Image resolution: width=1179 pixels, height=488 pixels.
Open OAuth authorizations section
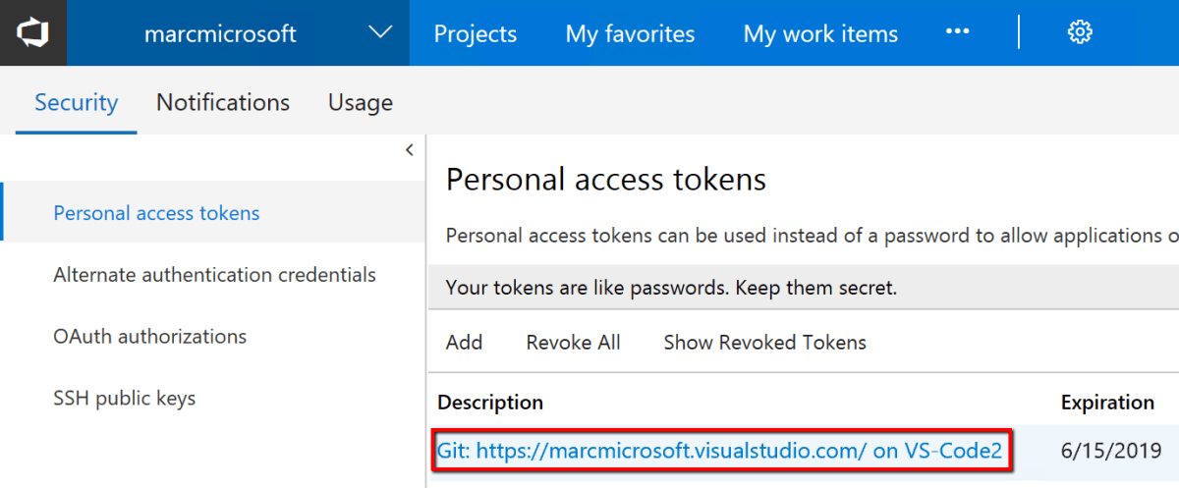149,337
